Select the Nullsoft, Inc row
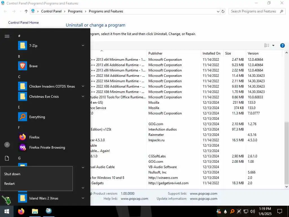The width and height of the screenshot is (289, 217). click(x=186, y=172)
